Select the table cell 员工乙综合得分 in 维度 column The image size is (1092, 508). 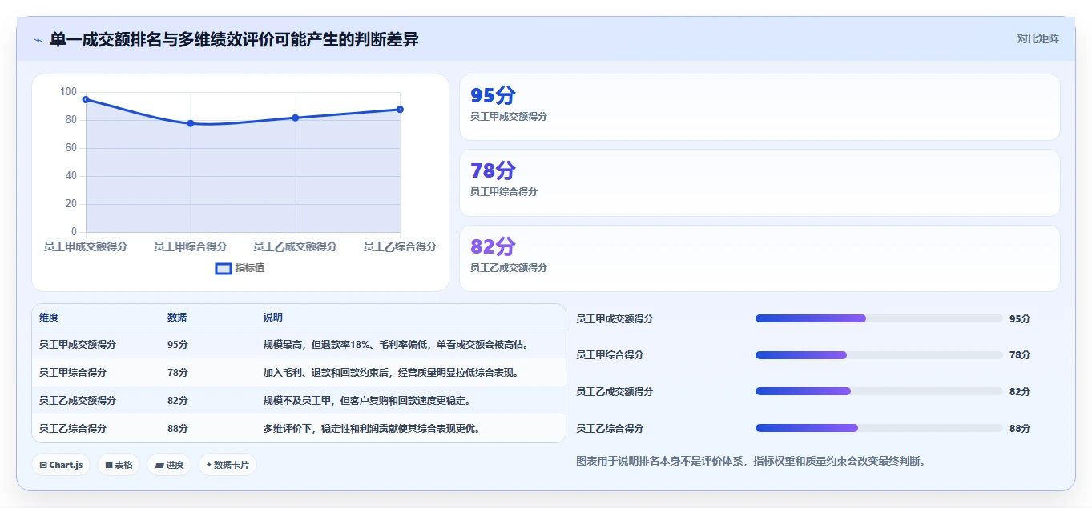pos(73,429)
